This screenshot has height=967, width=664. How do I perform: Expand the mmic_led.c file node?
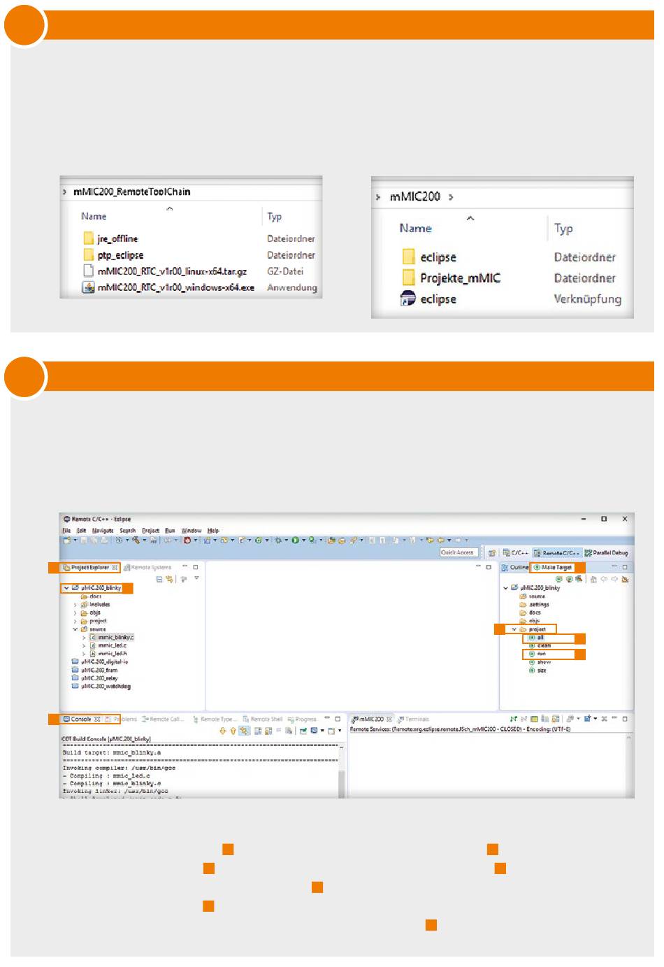click(x=84, y=645)
